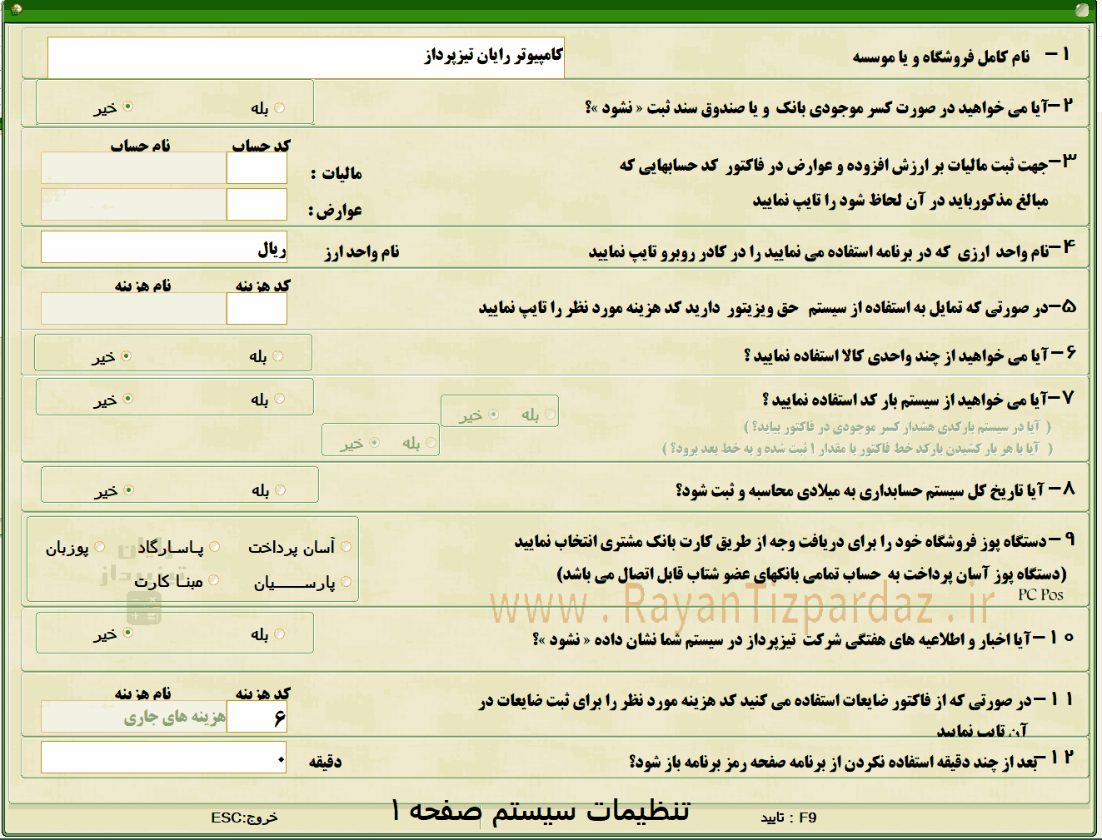Click the visitor fee cost name field in question 5

click(x=134, y=309)
